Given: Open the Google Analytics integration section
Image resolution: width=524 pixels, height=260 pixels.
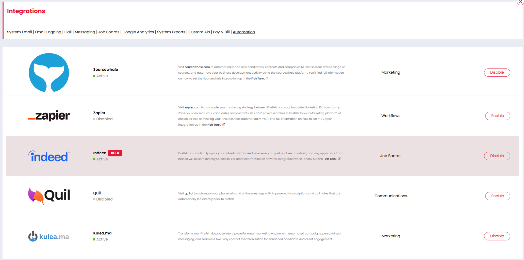Looking at the screenshot, I should pyautogui.click(x=138, y=32).
